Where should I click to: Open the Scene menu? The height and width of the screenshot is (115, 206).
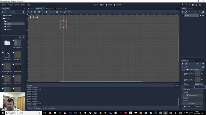4,5
